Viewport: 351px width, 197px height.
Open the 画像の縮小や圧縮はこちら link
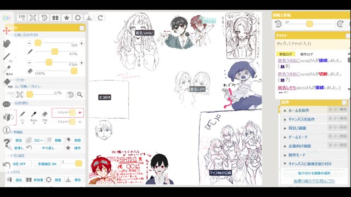pos(314,181)
